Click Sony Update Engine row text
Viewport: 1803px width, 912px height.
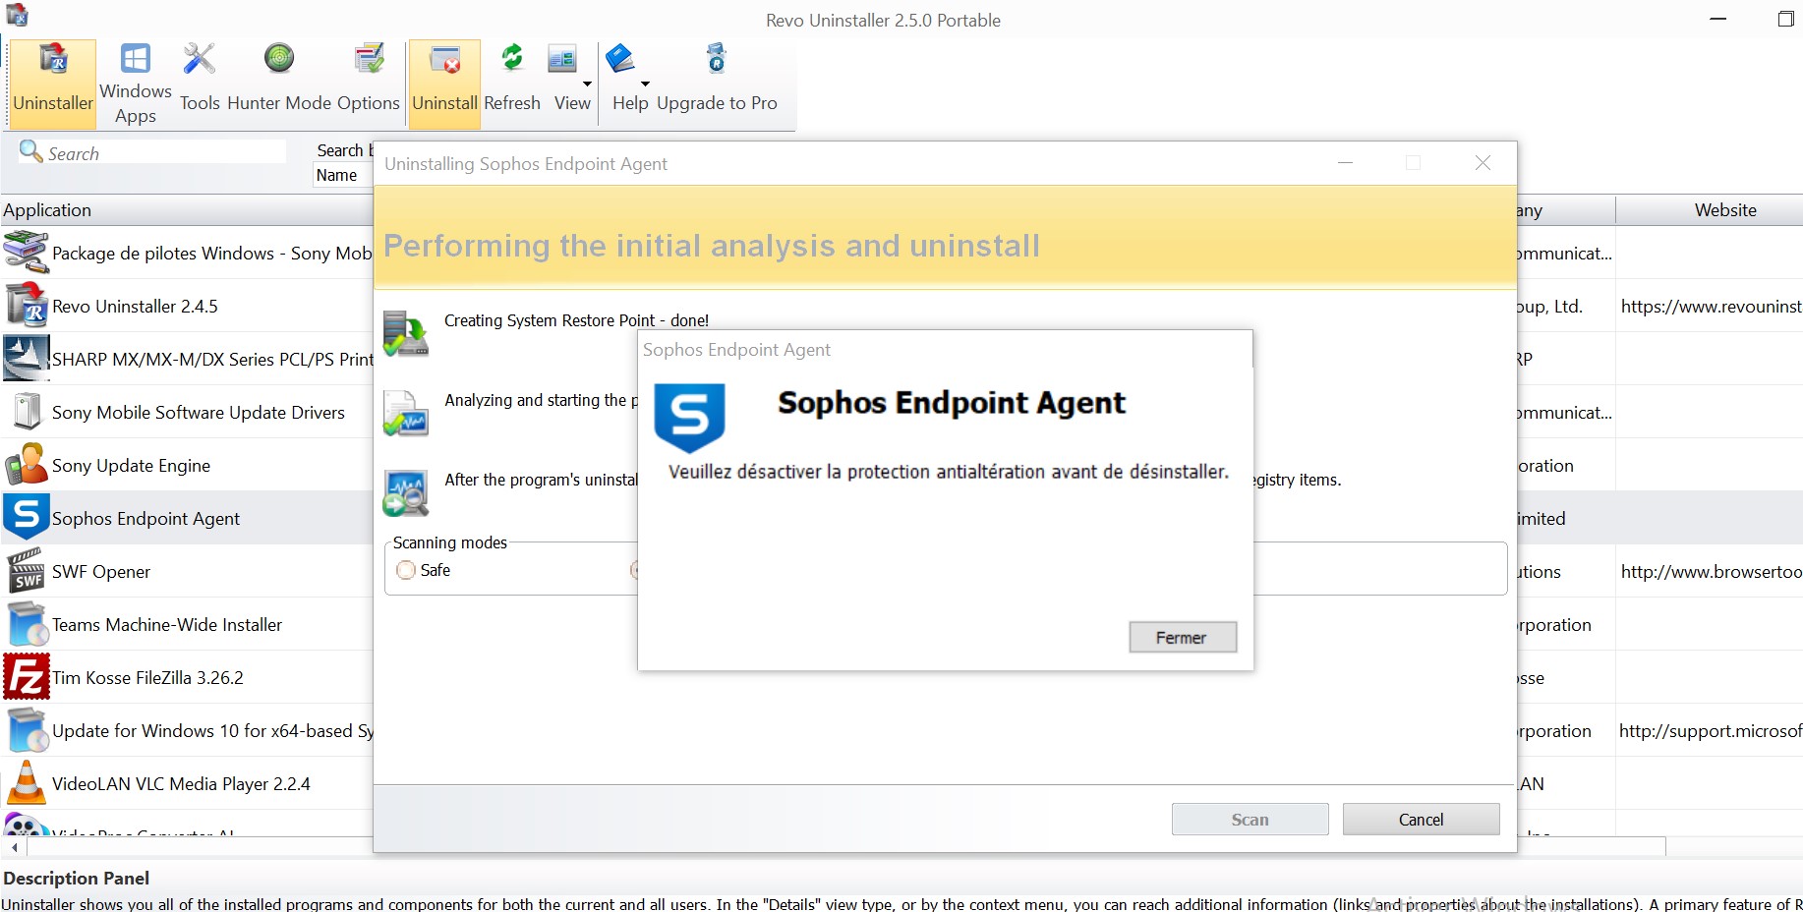[x=131, y=466]
